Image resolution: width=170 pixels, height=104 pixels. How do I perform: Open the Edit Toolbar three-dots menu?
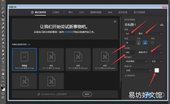coord(3,81)
